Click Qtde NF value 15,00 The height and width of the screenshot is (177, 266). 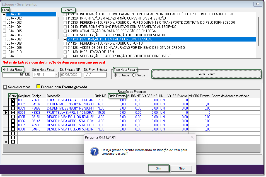101,113
